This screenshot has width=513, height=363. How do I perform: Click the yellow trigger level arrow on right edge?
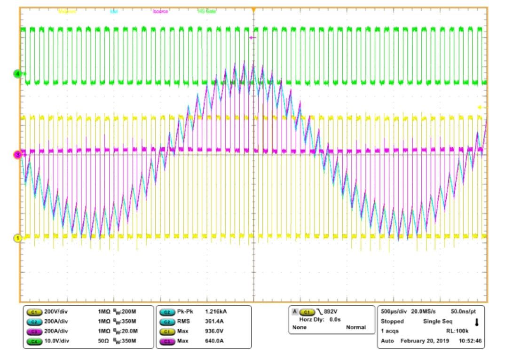tap(480, 108)
